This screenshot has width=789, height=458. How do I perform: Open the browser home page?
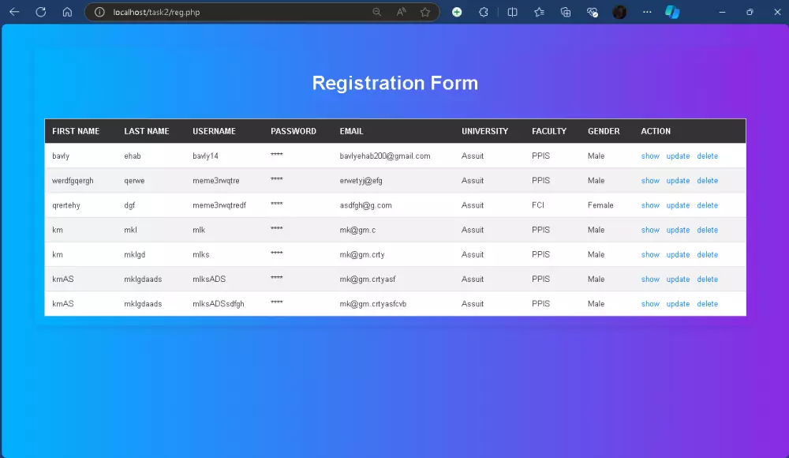coord(67,12)
